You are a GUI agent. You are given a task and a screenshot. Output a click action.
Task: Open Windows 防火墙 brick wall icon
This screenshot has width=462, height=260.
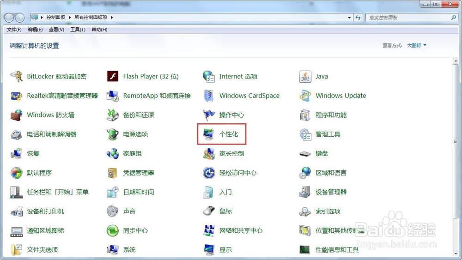(17, 115)
